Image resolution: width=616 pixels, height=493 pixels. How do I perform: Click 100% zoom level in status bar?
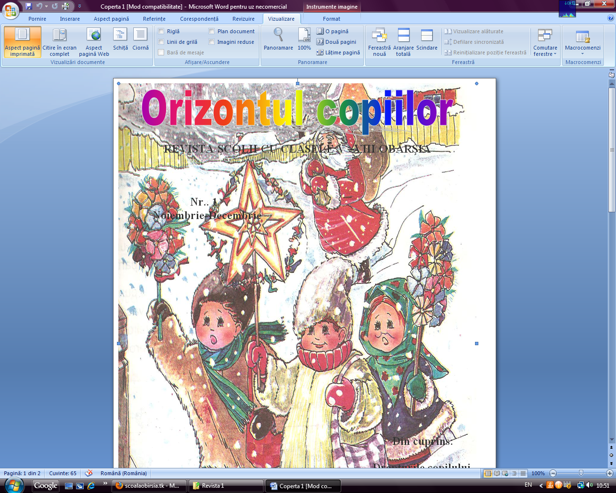(x=538, y=473)
